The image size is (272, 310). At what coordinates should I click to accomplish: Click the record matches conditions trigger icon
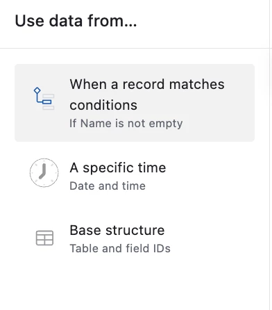[x=44, y=99]
